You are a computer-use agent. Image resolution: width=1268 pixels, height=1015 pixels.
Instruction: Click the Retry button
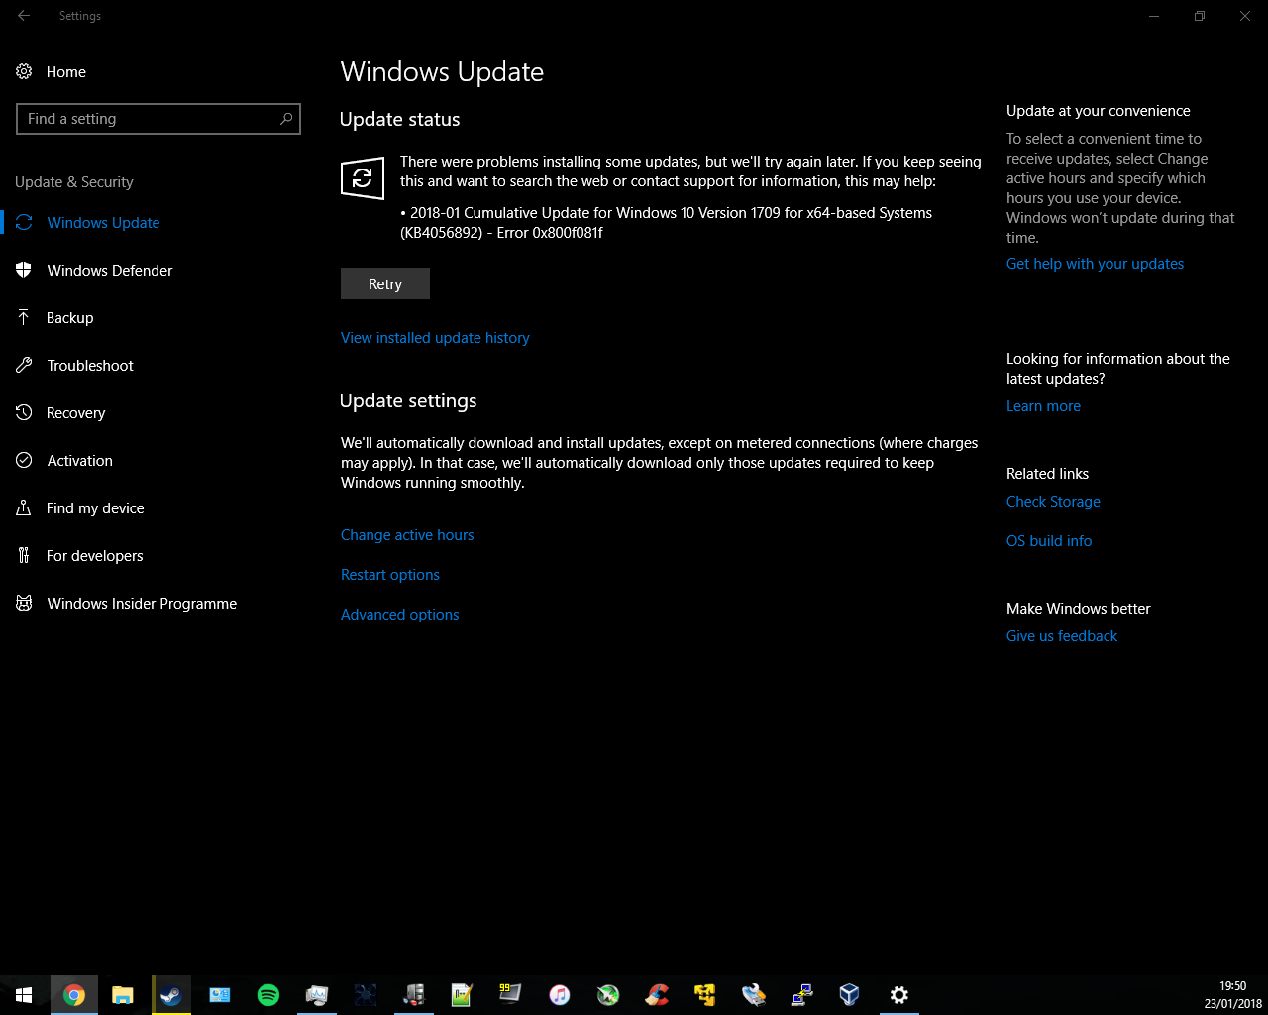(x=385, y=283)
